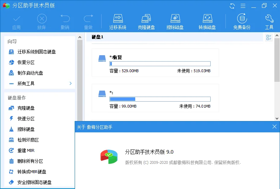Expand the 所有工具 submenu arrow

[x=70, y=84]
